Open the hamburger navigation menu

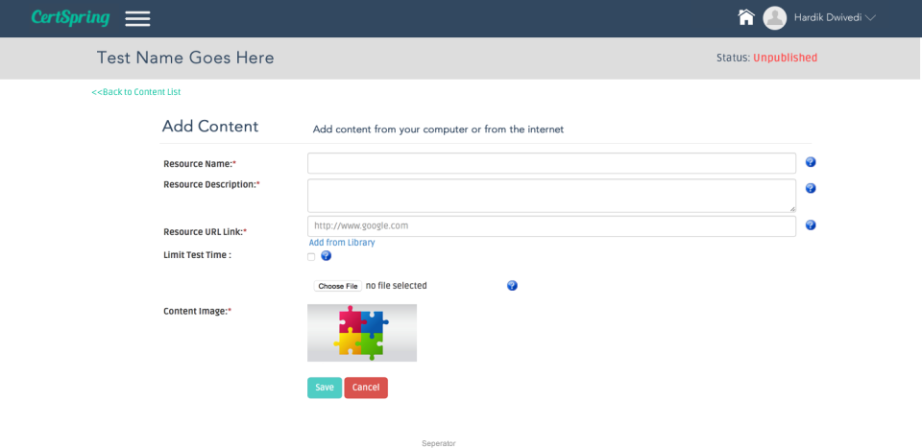[x=137, y=18]
